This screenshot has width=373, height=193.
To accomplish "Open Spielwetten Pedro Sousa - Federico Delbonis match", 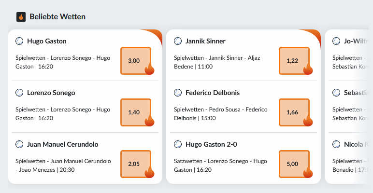I will (x=220, y=114).
